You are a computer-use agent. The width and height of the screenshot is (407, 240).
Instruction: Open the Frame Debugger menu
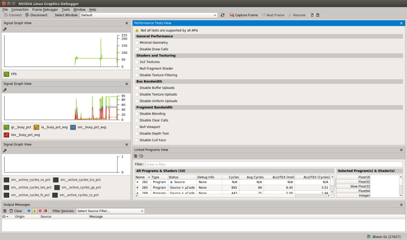pos(45,9)
